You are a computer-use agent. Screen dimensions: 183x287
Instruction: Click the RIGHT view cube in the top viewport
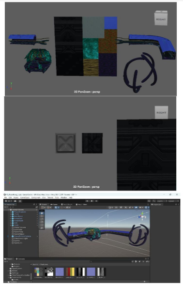tap(161, 18)
